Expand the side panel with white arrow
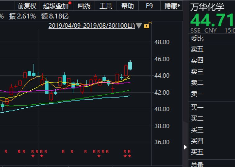The width and height of the screenshot is (235, 167). [185, 147]
